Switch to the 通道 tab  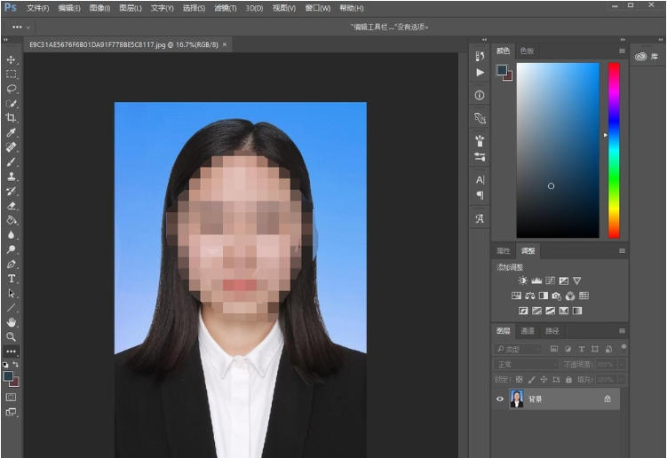click(x=528, y=331)
